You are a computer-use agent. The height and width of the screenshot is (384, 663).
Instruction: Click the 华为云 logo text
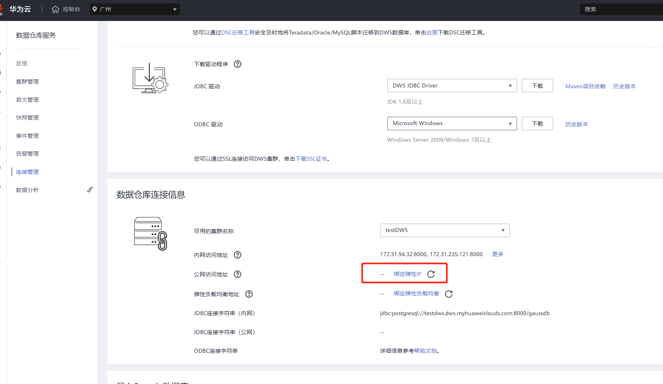coord(20,9)
